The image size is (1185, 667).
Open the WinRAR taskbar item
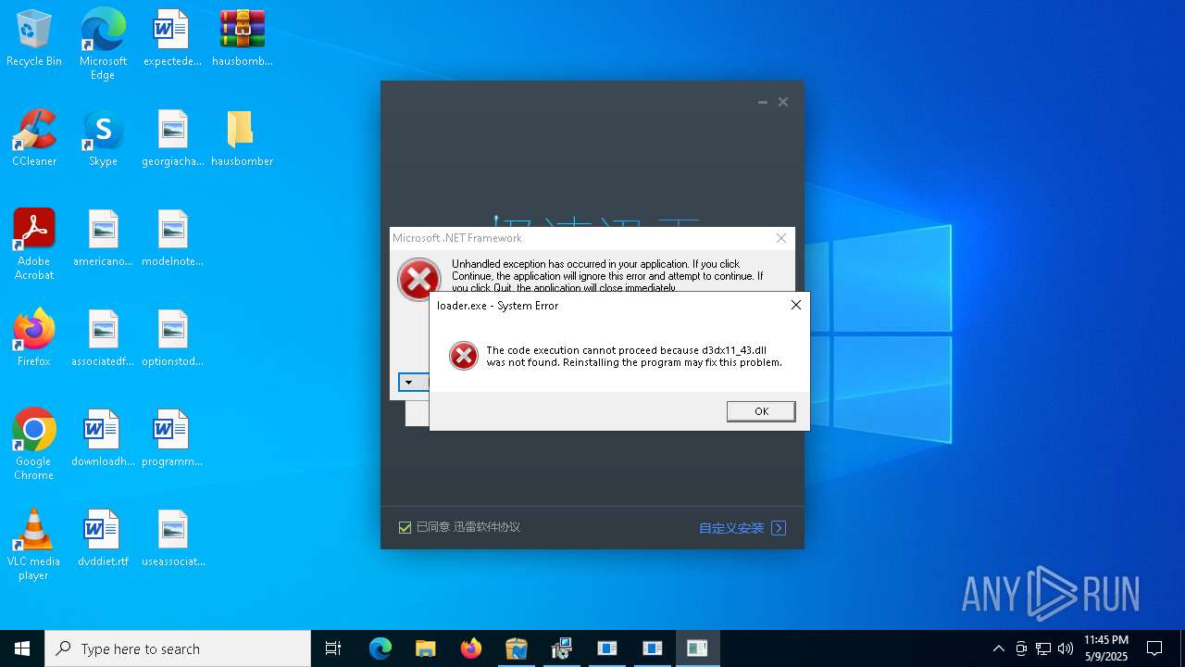[517, 648]
